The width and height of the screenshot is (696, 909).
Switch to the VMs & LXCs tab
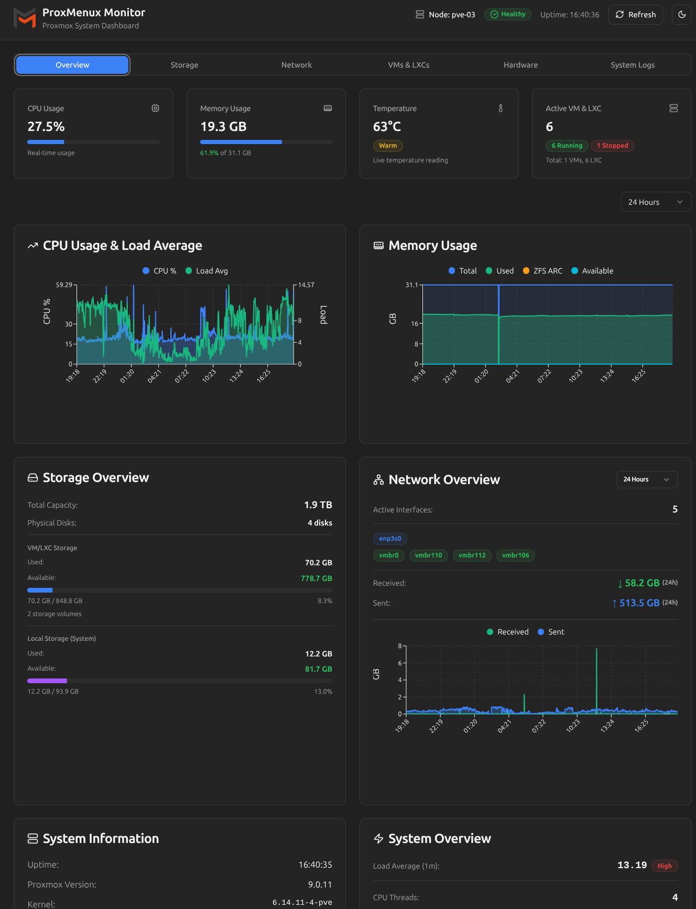coord(408,65)
